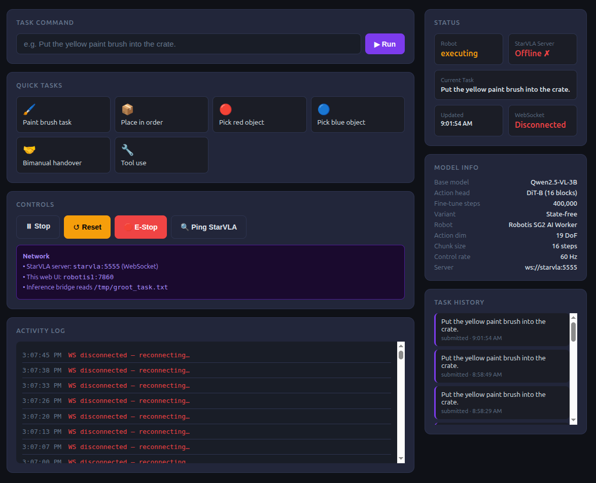596x483 pixels.
Task: Select the Paint brush task label
Action: click(x=47, y=122)
